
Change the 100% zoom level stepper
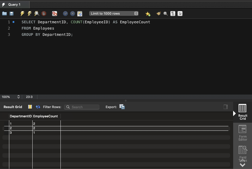tap(18, 97)
